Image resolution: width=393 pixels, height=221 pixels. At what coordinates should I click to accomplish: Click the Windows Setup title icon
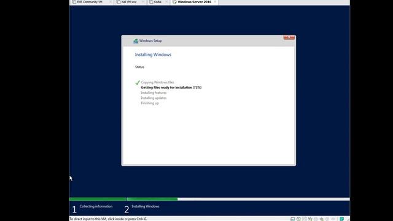[136, 41]
